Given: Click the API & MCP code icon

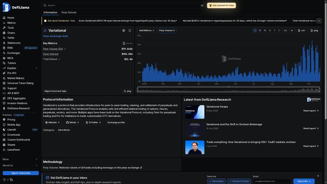Looking at the screenshot, I should point(4,93).
